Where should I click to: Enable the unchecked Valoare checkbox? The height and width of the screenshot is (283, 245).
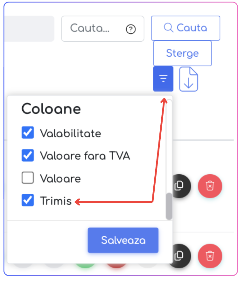28,178
